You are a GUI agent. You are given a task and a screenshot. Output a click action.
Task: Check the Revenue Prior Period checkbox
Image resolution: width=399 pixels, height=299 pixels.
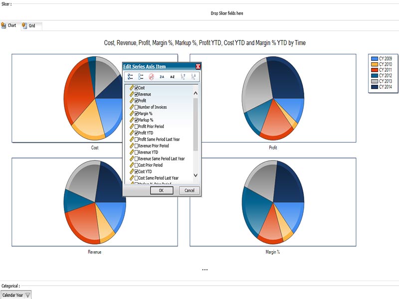[136, 146]
